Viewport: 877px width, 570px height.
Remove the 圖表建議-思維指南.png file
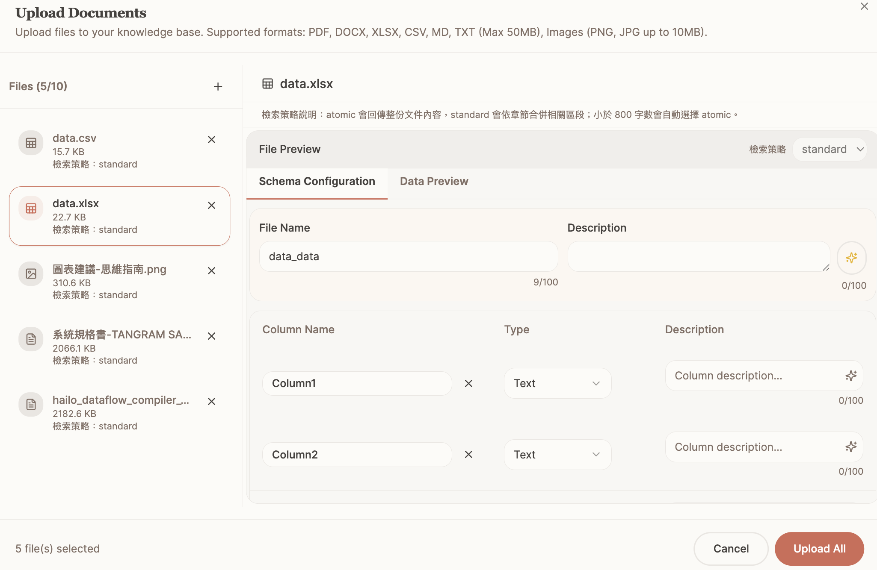click(x=211, y=271)
